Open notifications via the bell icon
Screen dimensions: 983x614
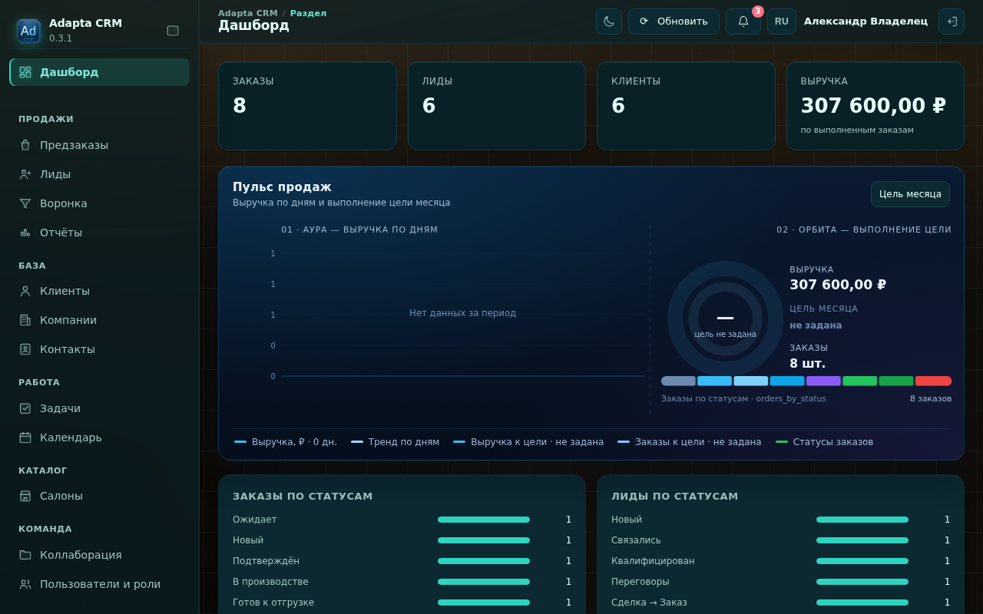[x=743, y=21]
